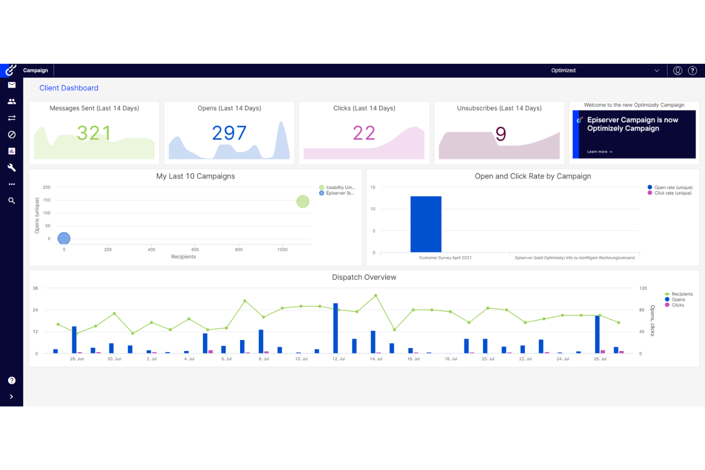This screenshot has width=705, height=470.
Task: Toggle the Episerver (b... legend entry
Action: [x=337, y=193]
